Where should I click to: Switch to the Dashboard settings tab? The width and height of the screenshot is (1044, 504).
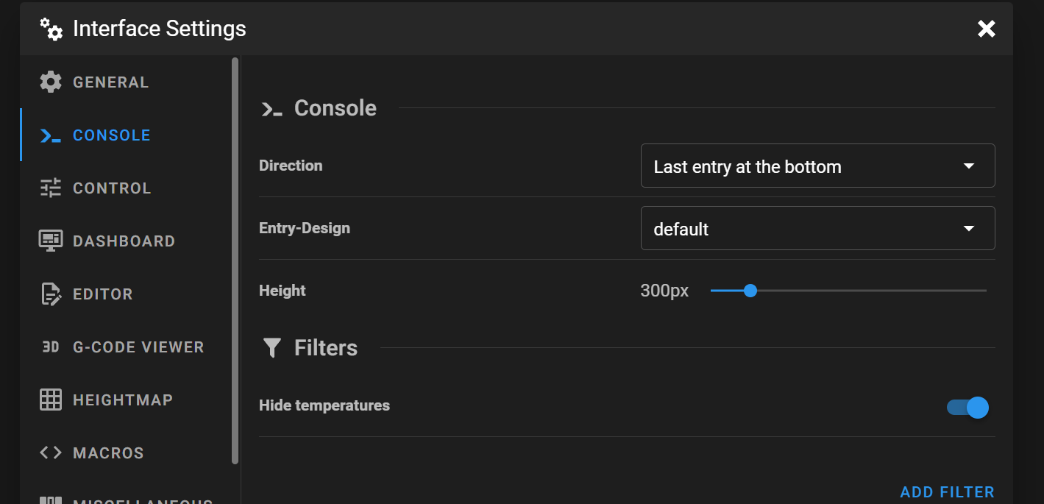(124, 241)
